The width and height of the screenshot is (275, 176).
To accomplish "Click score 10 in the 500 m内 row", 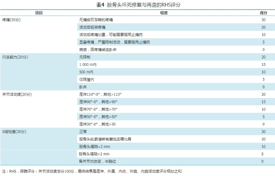I will (x=264, y=72).
